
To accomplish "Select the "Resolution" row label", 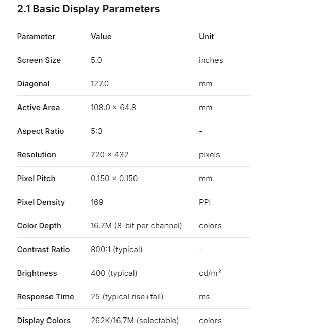I will (36, 155).
